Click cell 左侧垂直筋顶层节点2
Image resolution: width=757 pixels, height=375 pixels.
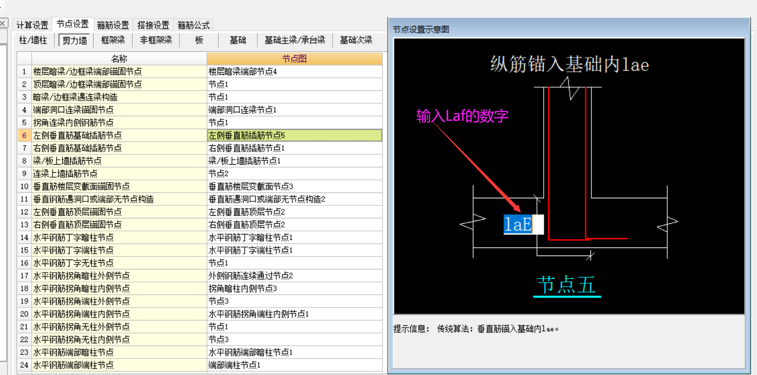pos(294,212)
